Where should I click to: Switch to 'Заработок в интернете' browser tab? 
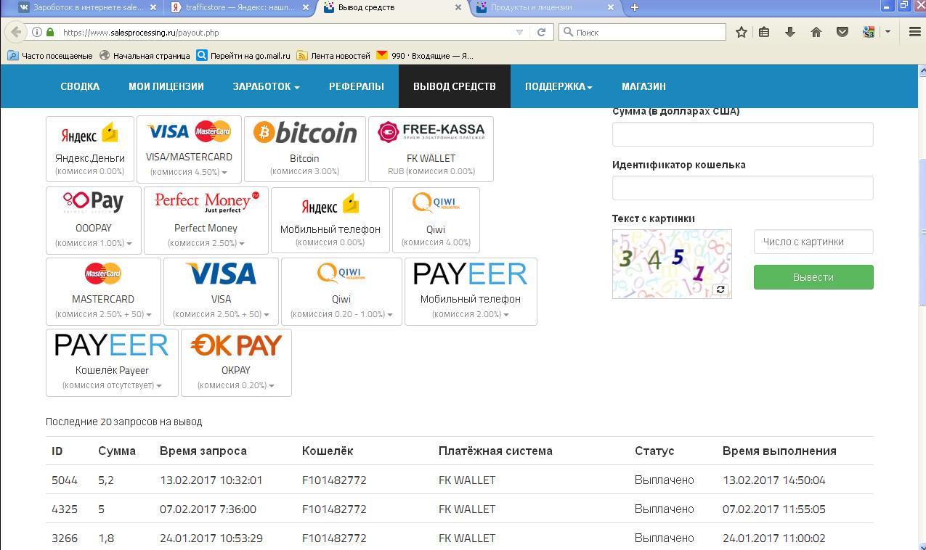tap(86, 7)
